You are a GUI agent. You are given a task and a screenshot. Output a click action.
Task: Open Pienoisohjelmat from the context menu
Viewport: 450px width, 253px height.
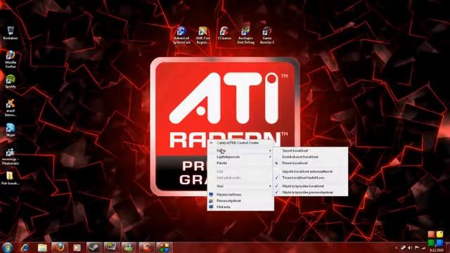[x=240, y=201]
